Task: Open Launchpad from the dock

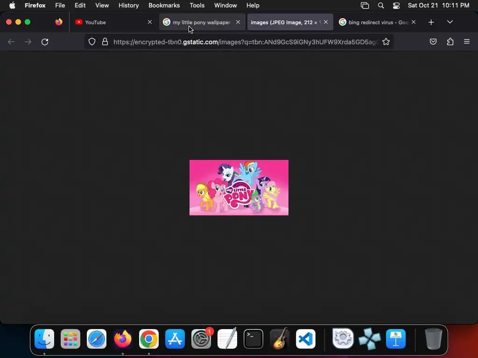Action: 70,339
